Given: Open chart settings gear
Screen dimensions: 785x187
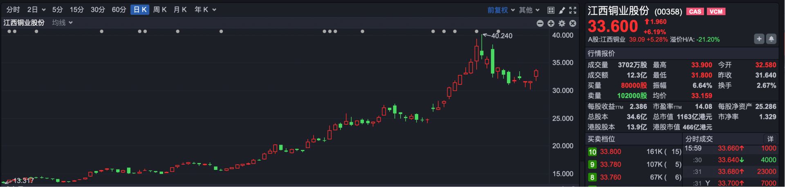Looking at the screenshot, I should pos(562,23).
